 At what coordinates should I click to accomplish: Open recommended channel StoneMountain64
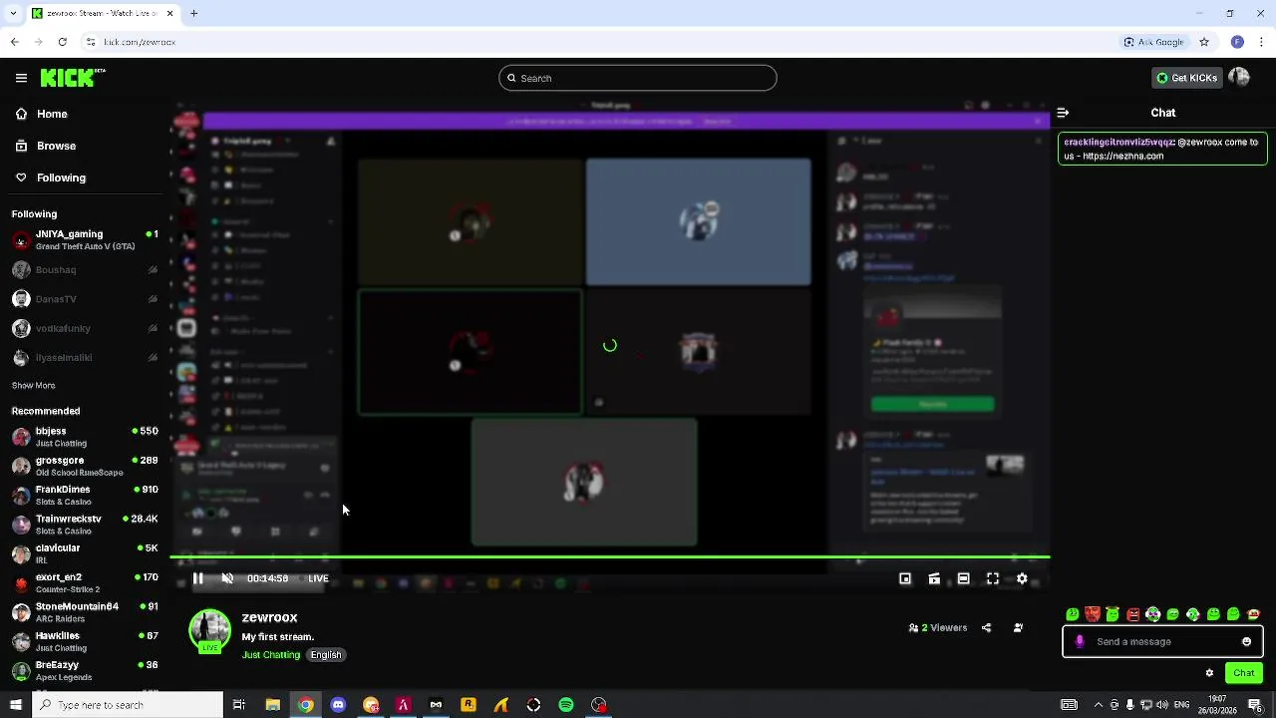click(85, 612)
